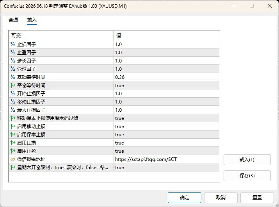Click the double-type icon beside 开始止损因子
This screenshot has height=207, width=279.
pyautogui.click(x=12, y=93)
